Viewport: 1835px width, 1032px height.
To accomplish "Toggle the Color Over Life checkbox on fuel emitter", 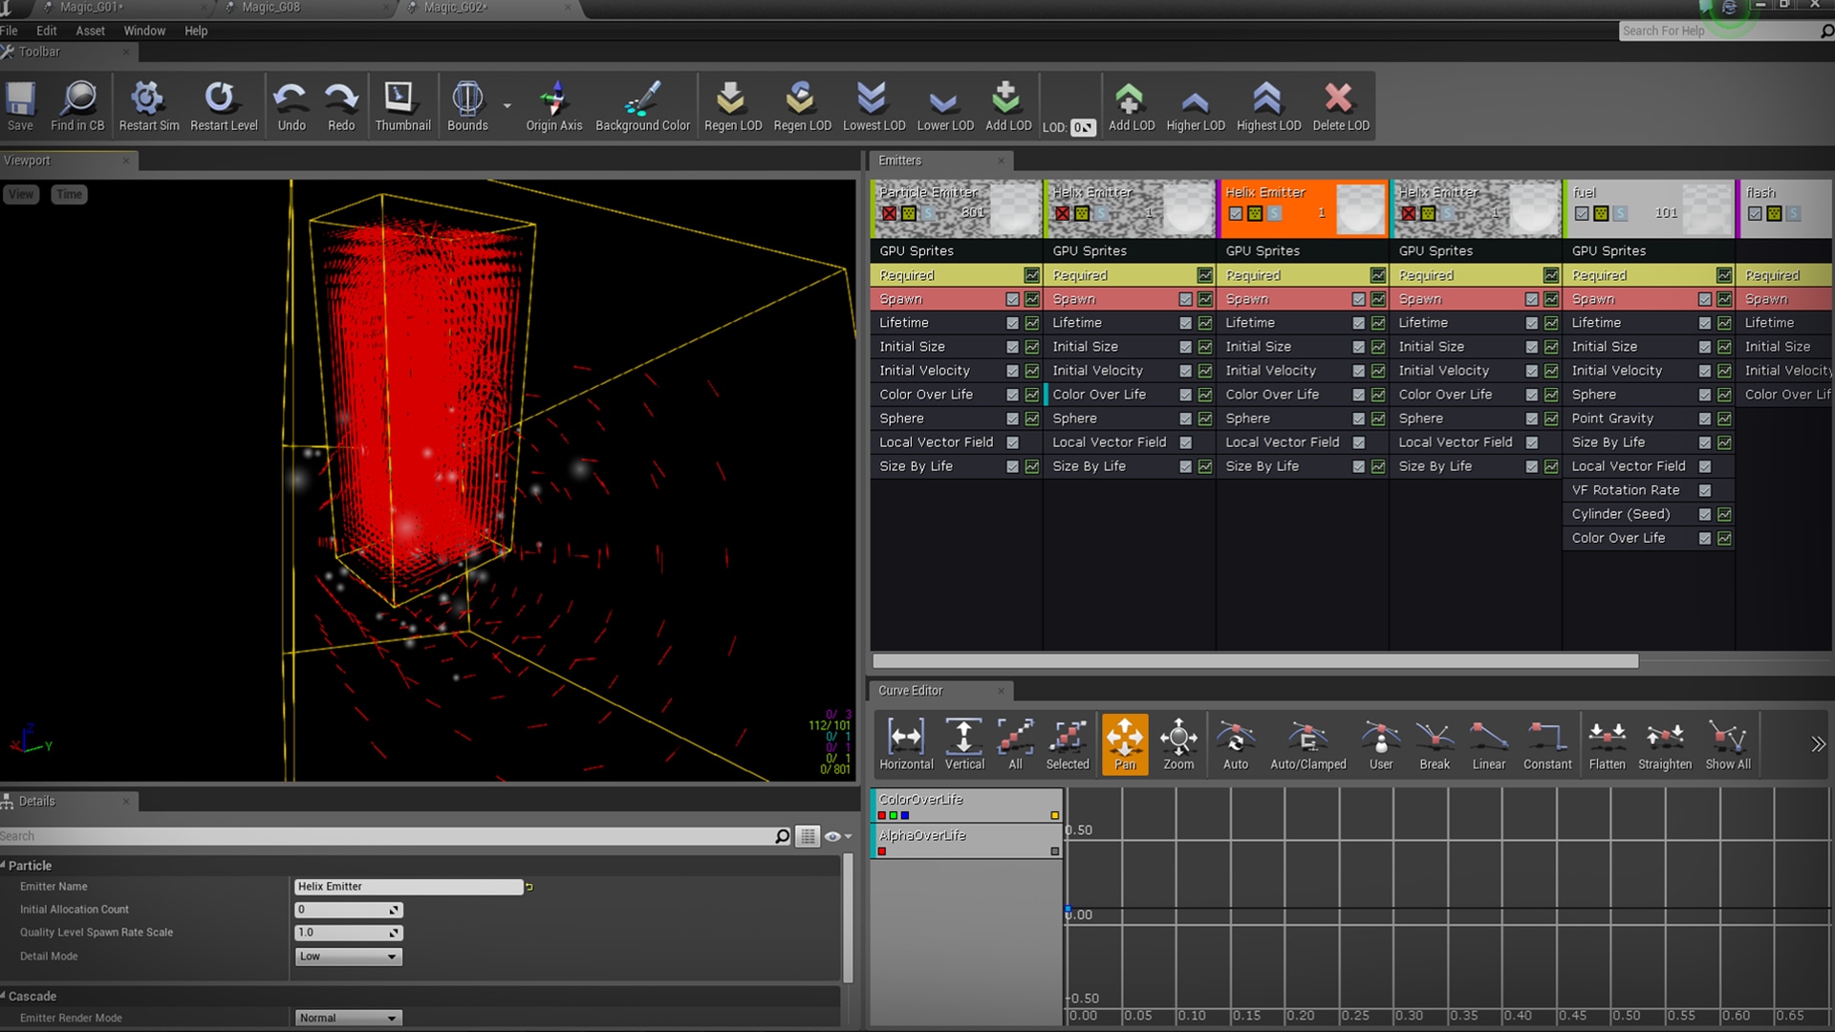I will [1704, 538].
